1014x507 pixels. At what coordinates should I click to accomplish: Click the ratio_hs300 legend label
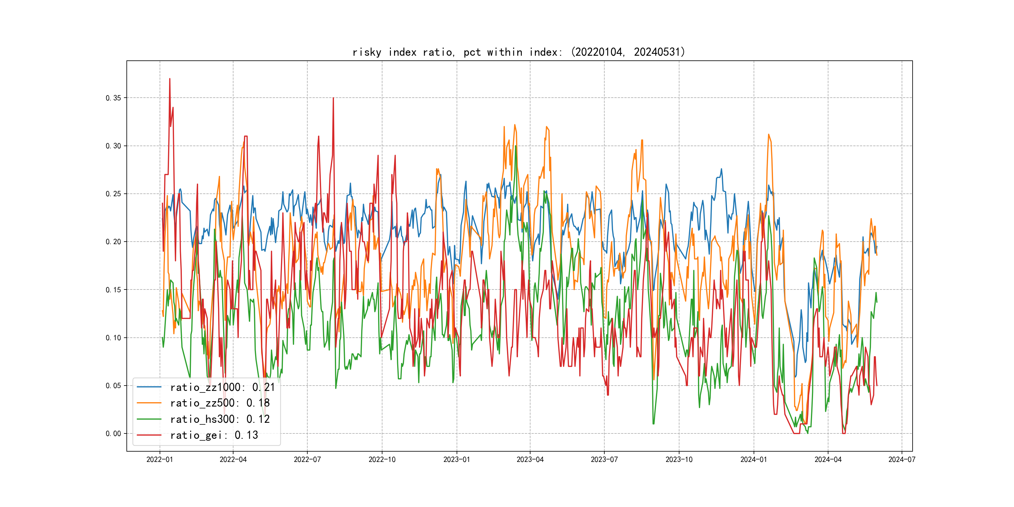tap(220, 419)
